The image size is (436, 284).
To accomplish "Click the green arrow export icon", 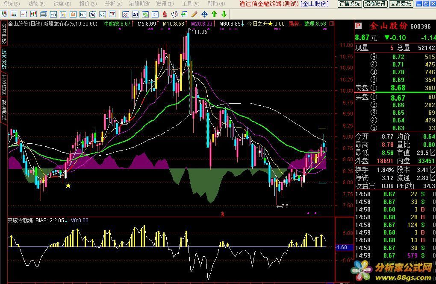I will click(184, 14).
